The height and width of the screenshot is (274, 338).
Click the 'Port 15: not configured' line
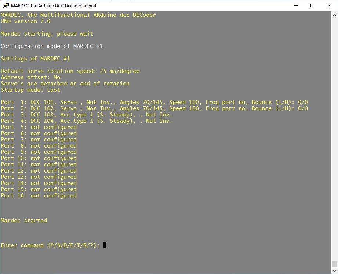tap(39, 189)
